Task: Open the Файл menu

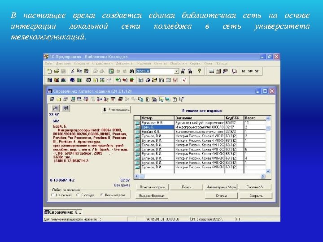Action: click(48, 63)
